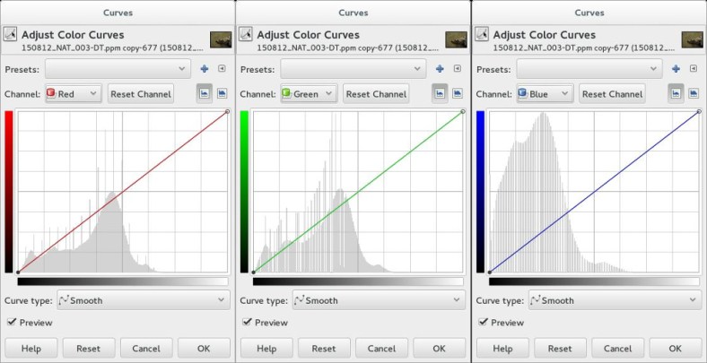Select linear histogram icon in the Red channel dialog
The width and height of the screenshot is (707, 363).
coord(204,93)
